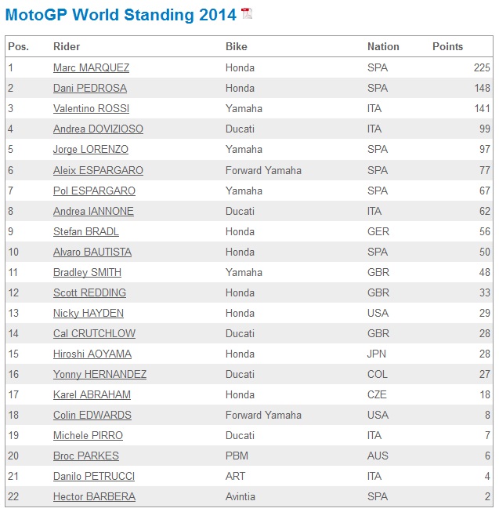Open Bradley SMITH rider page
This screenshot has width=499, height=512.
pos(87,272)
